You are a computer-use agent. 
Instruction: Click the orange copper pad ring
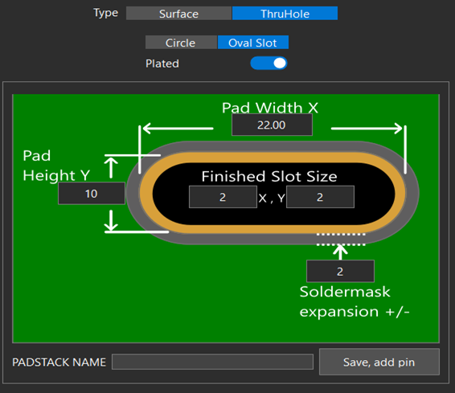pos(273,158)
